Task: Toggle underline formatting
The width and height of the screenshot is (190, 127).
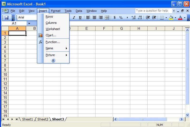Action: pyautogui.click(x=80, y=18)
